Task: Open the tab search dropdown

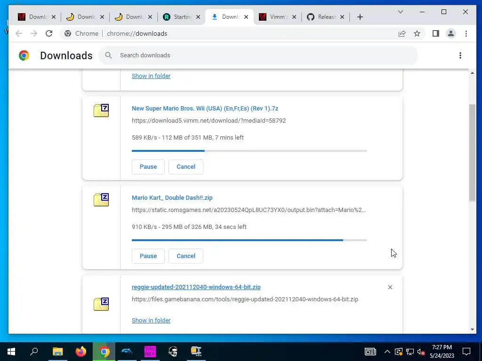Action: point(401,12)
